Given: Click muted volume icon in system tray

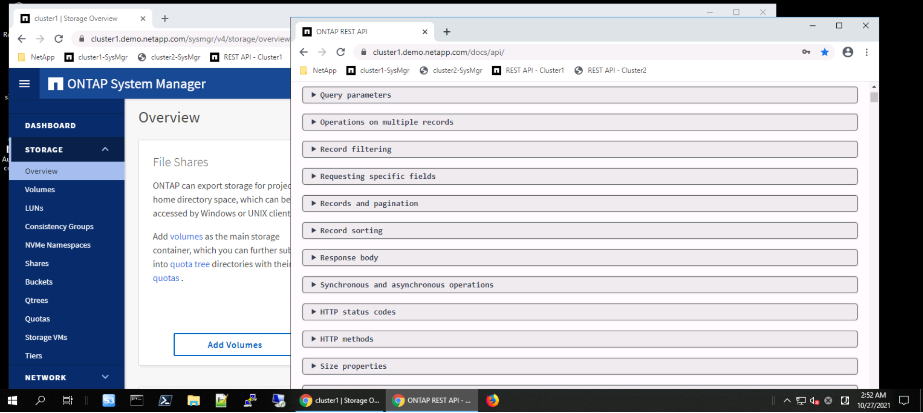Looking at the screenshot, I should [815, 400].
